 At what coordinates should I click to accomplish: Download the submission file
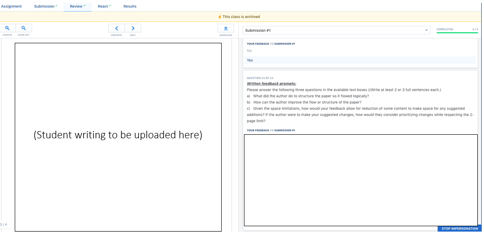[x=226, y=28]
